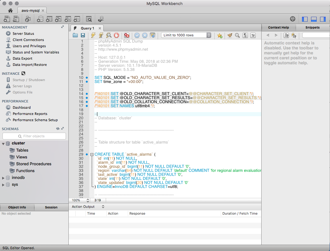Create a new function

tap(77, 19)
